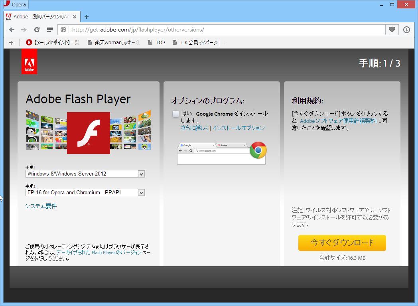Screen dimensions: 418x306
Task: Open the メールdeポイント bookmark
Action: 53,42
